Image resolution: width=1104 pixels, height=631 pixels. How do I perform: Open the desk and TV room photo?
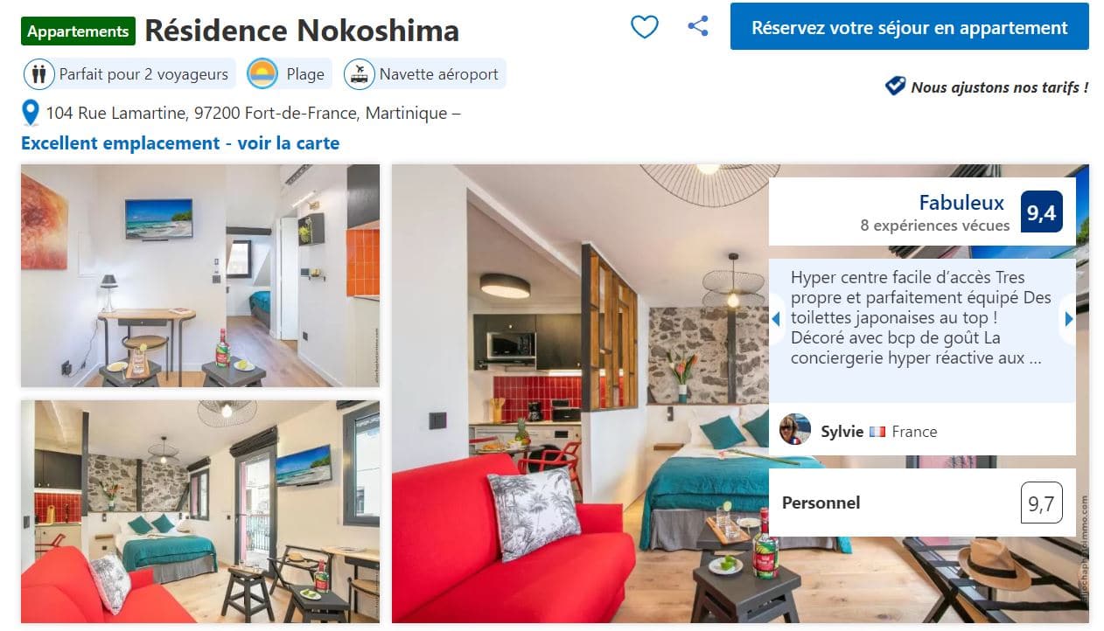coord(200,275)
